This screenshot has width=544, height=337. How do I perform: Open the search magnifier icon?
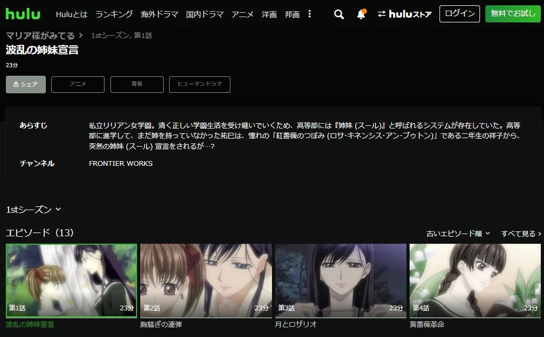(339, 14)
